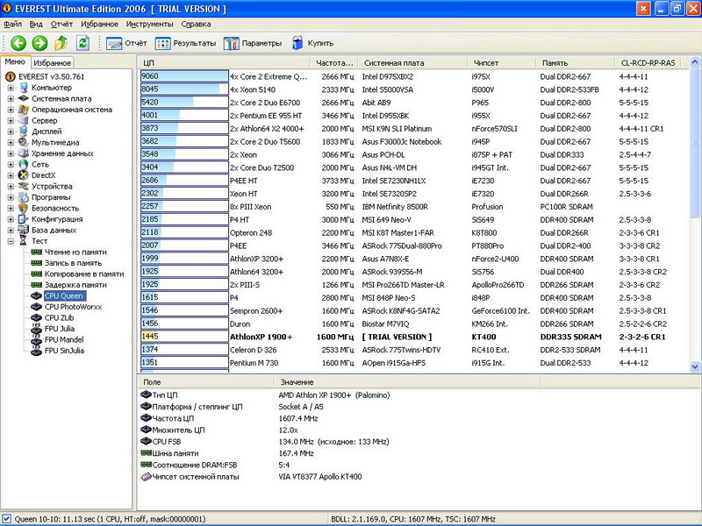Click the База данных tree icon
702x526 pixels.
(24, 230)
